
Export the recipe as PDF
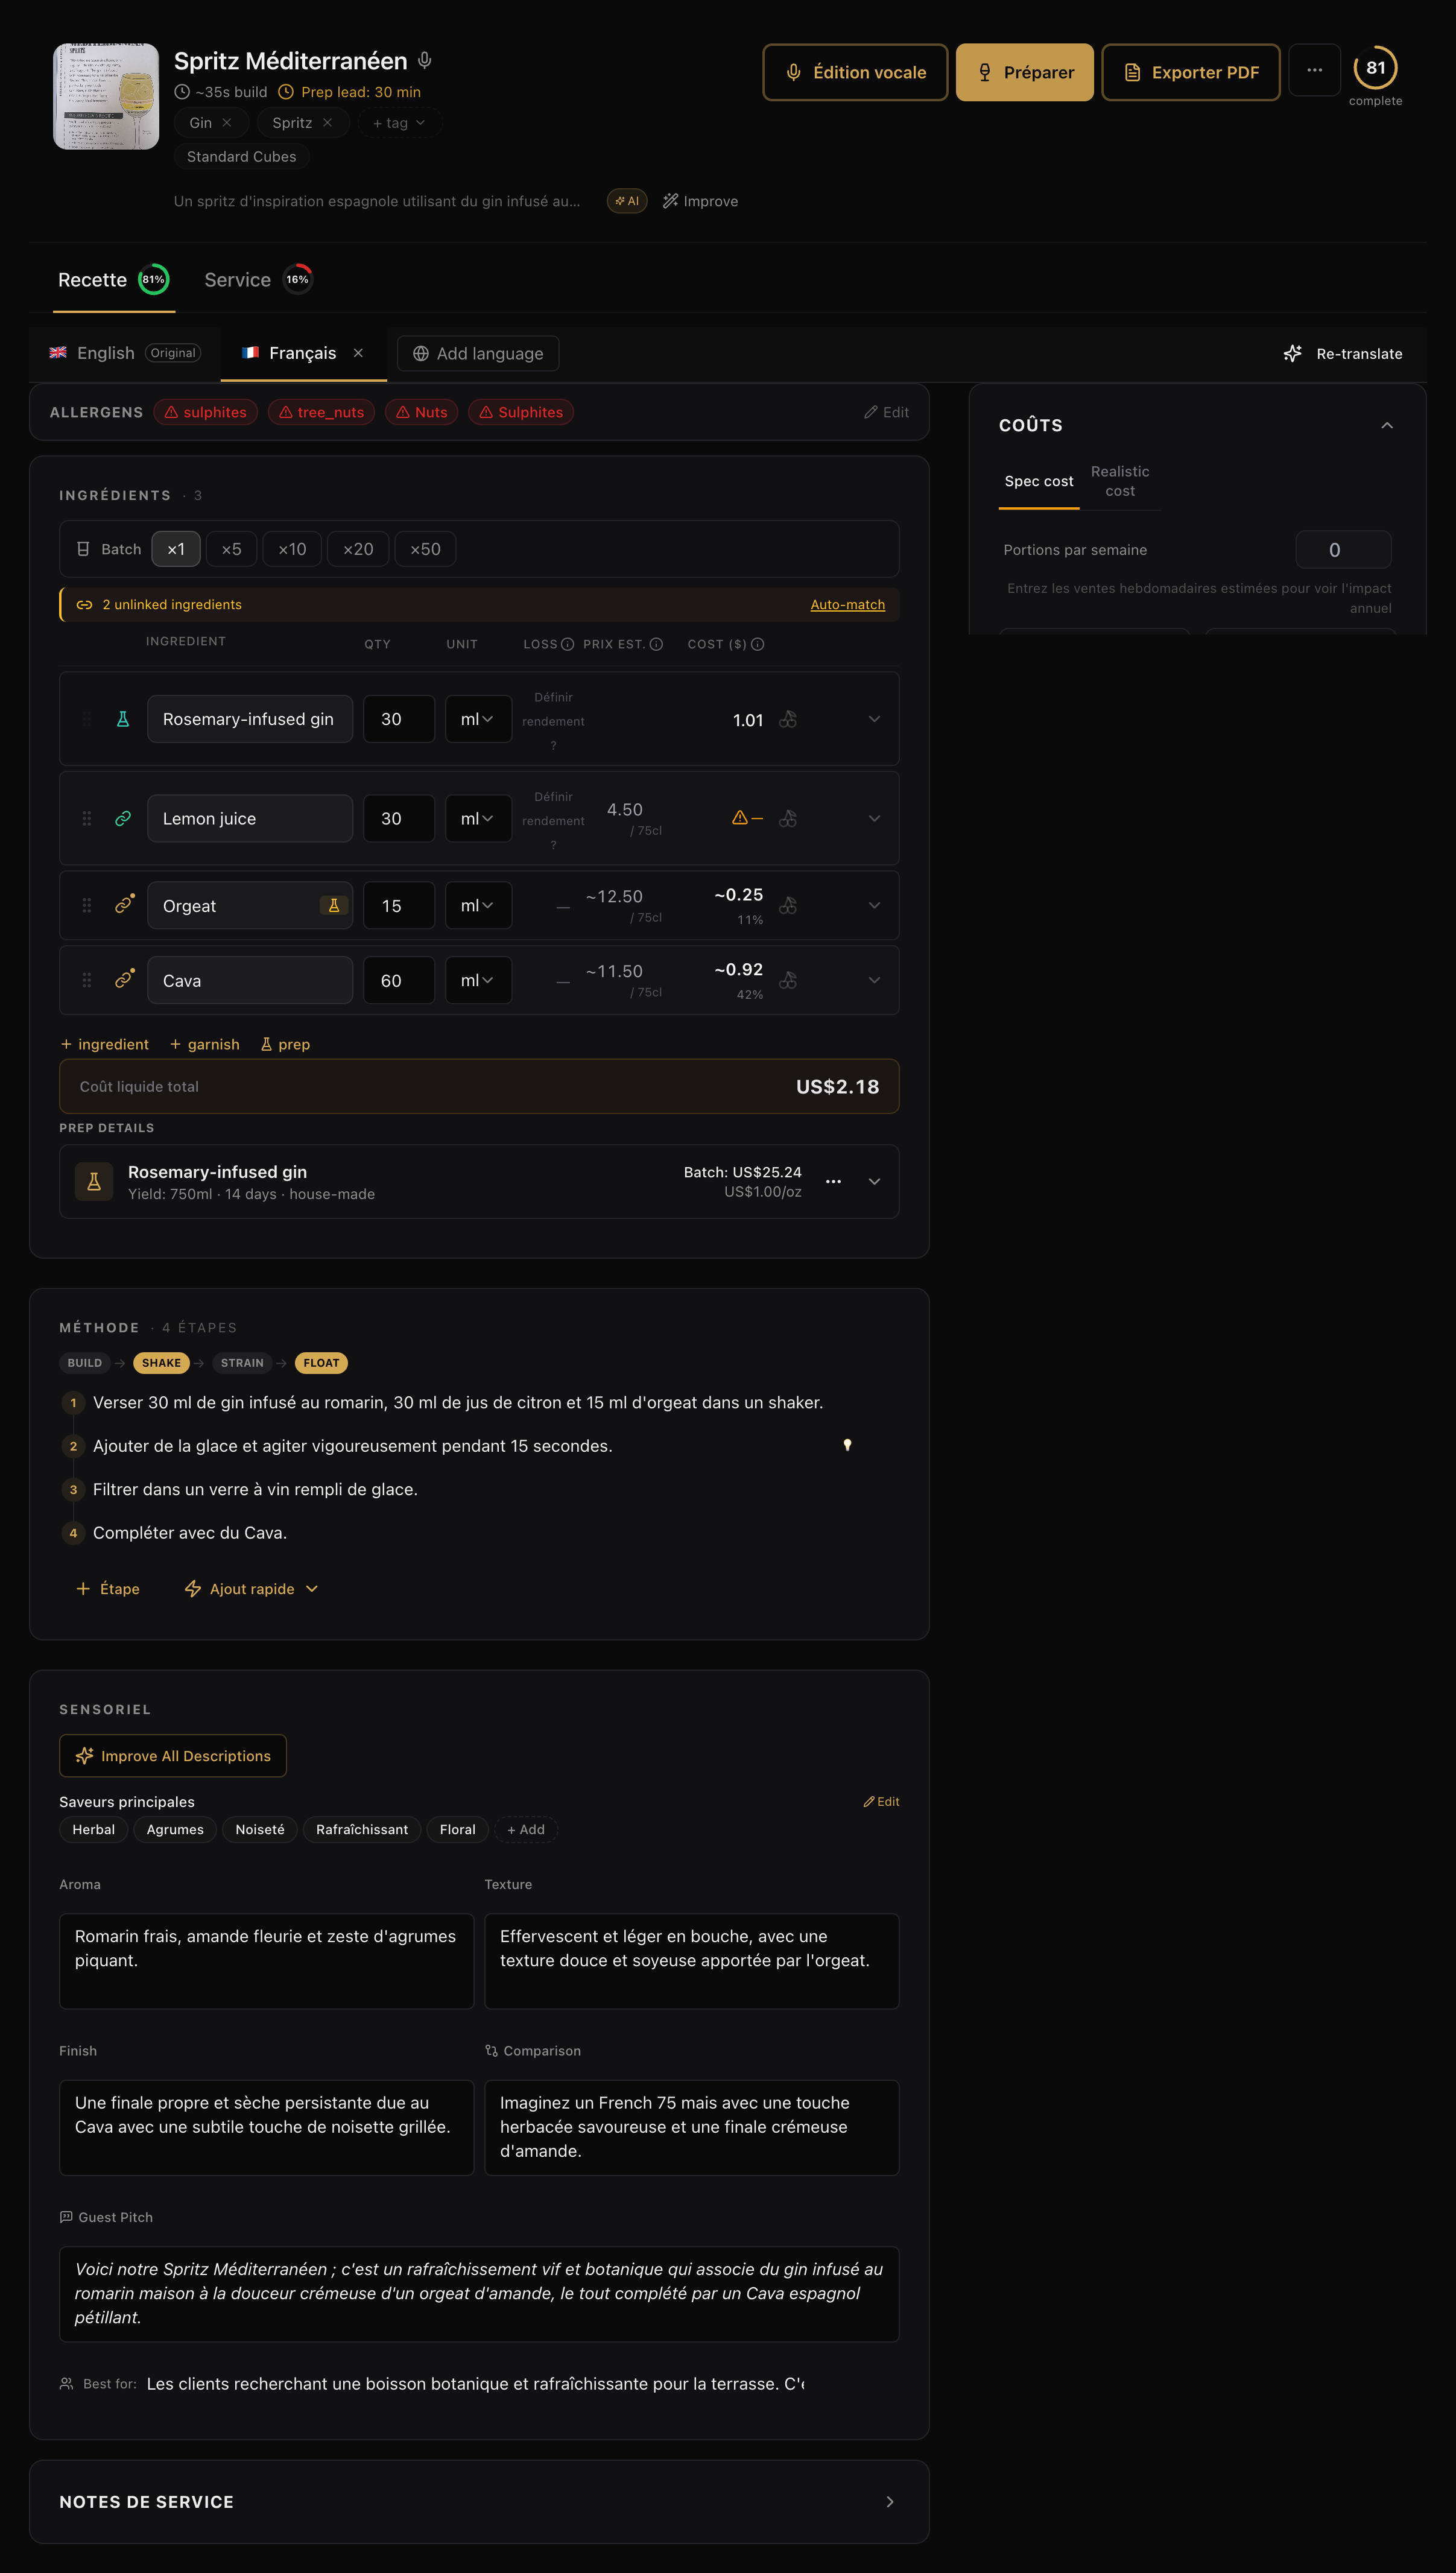[x=1191, y=72]
